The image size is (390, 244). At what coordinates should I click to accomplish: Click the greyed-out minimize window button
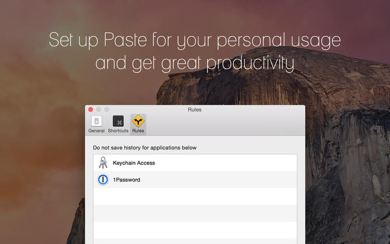(x=99, y=109)
